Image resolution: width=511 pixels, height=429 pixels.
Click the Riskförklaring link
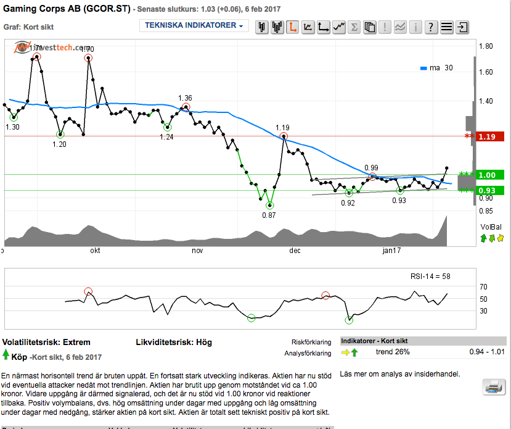pyautogui.click(x=311, y=342)
